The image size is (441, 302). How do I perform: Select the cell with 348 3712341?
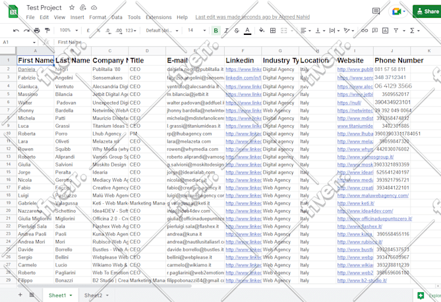392,78
